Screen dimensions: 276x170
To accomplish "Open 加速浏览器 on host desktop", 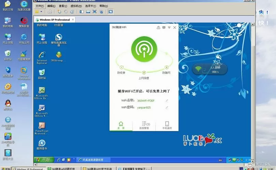I will [x=24, y=6].
